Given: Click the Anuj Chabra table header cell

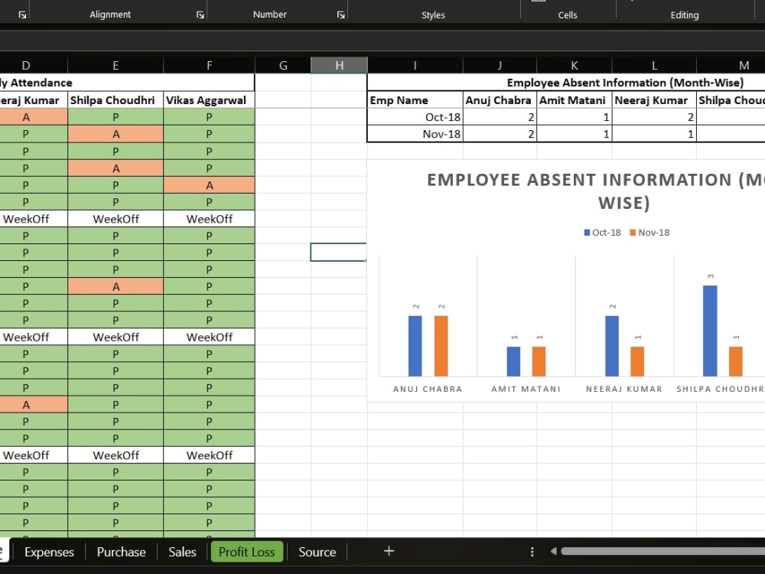Looking at the screenshot, I should tap(500, 100).
